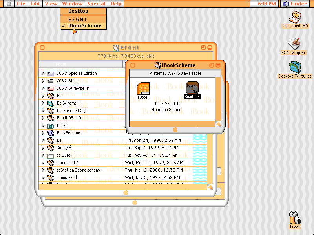Zoom the EFGHI window
Image resolution: width=314 pixels, height=235 pixels.
click(203, 47)
